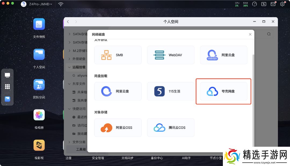
Task: Select 115生活 cloud drive
Action: [171, 91]
